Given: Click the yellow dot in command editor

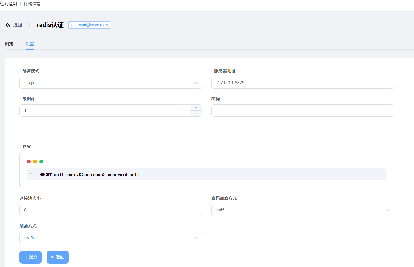Looking at the screenshot, I should pyautogui.click(x=35, y=162).
